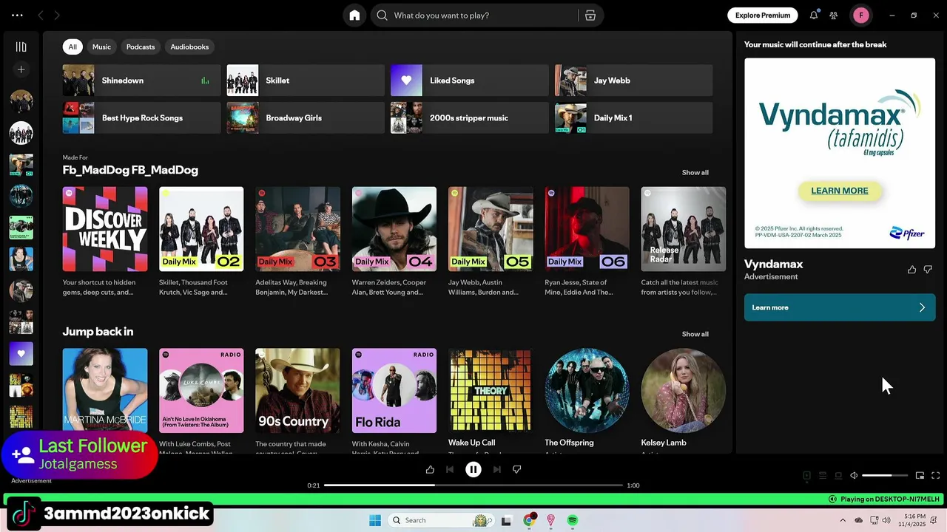This screenshot has width=947, height=532.
Task: Dislike the ad in the player bar
Action: [x=517, y=469]
